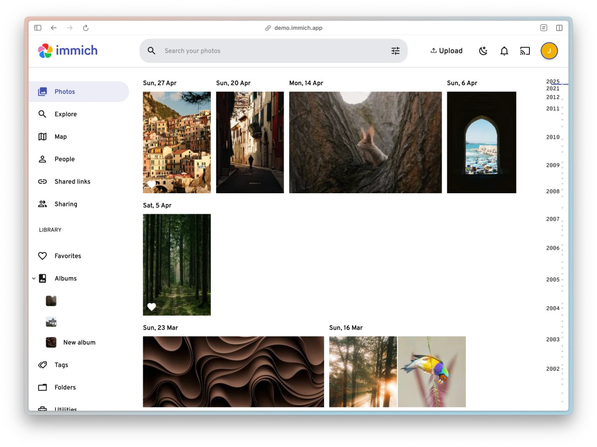
Task: Open the squirrel photo from Mon 14 Apr
Action: tap(365, 142)
